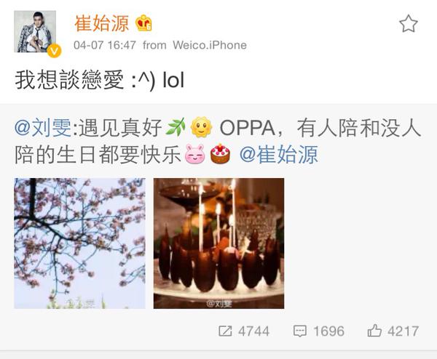Viewport: 437px width, 359px height.
Task: Tap the comment icon beside 1696
Action: [300, 331]
